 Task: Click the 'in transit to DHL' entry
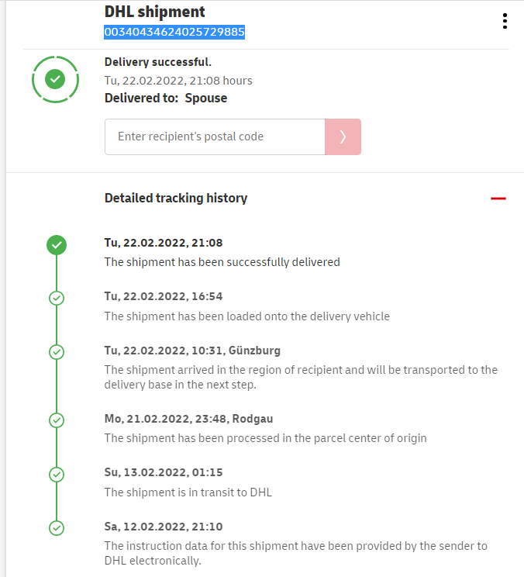click(x=188, y=492)
